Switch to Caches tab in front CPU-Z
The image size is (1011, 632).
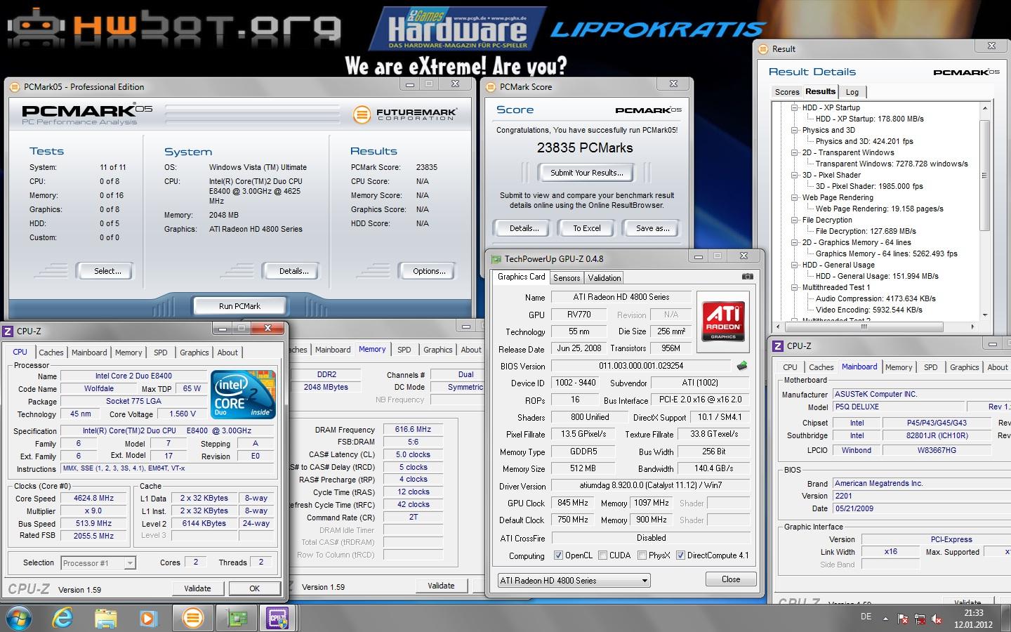(51, 353)
